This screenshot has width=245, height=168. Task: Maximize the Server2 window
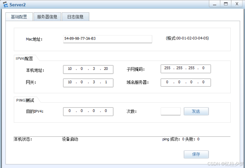(226, 4)
